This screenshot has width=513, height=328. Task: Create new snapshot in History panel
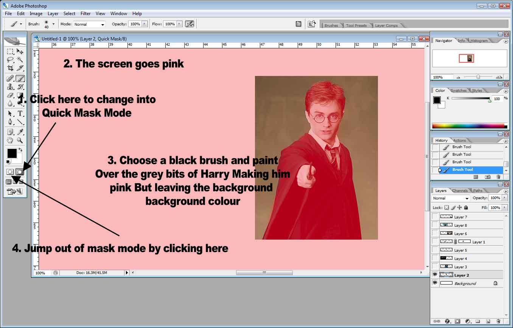pos(488,176)
